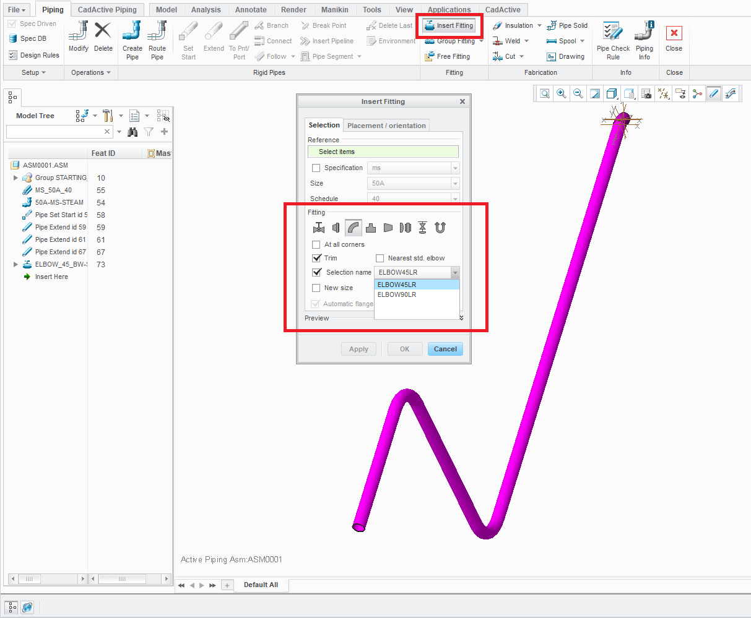This screenshot has width=751, height=618.
Task: Click the Model Tree search field
Action: [54, 131]
